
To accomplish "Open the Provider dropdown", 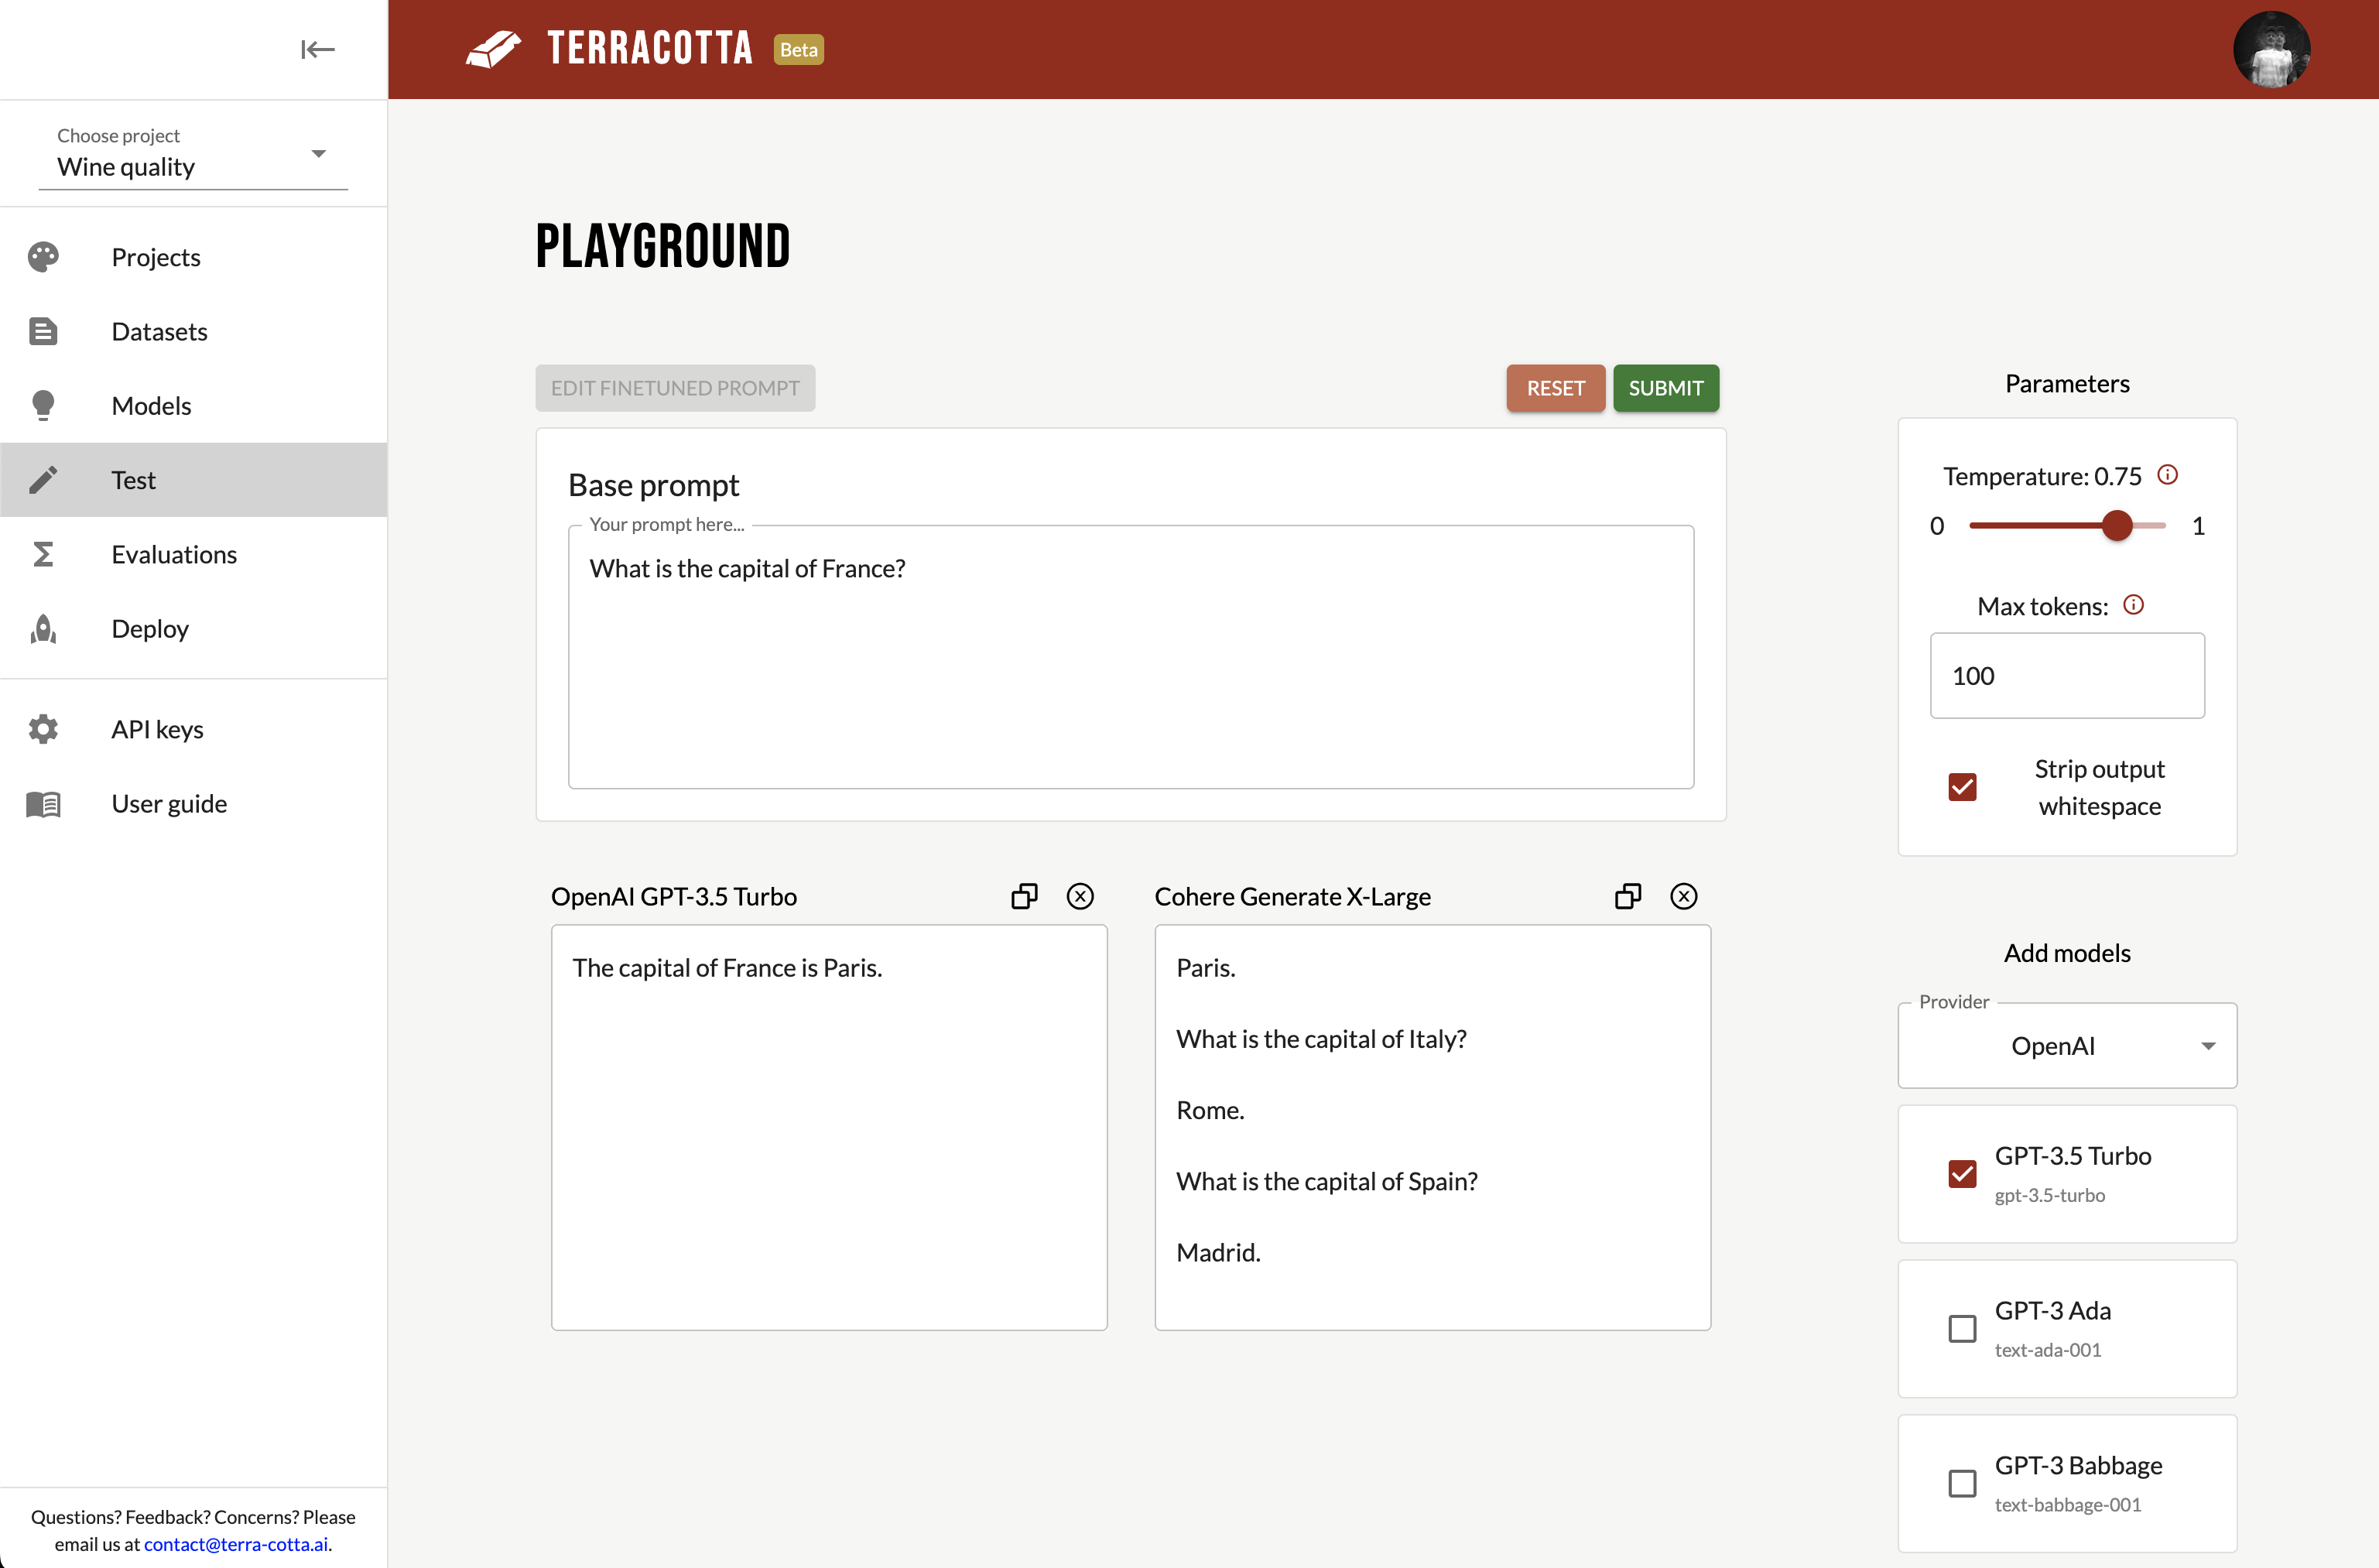I will pos(2067,1046).
